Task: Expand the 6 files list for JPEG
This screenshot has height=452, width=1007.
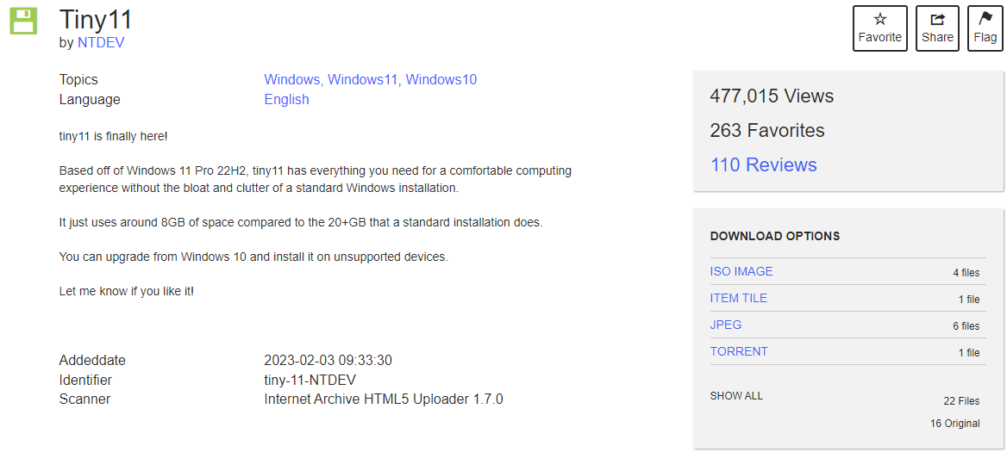Action: pyautogui.click(x=966, y=326)
